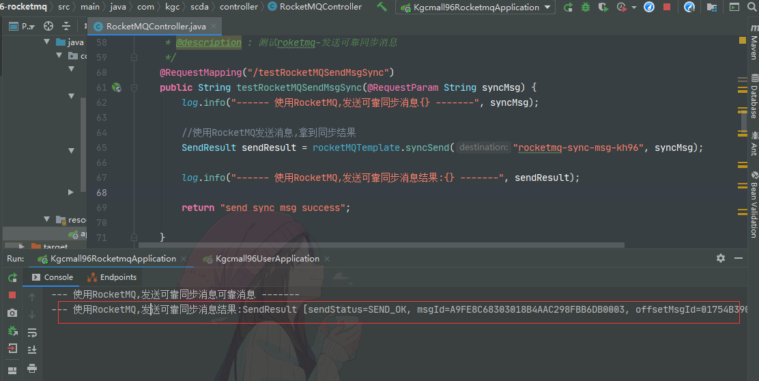
Task: Open the Console tab
Action: [x=53, y=277]
